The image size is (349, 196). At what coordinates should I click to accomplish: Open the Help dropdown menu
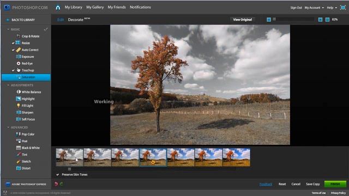[x=332, y=8]
